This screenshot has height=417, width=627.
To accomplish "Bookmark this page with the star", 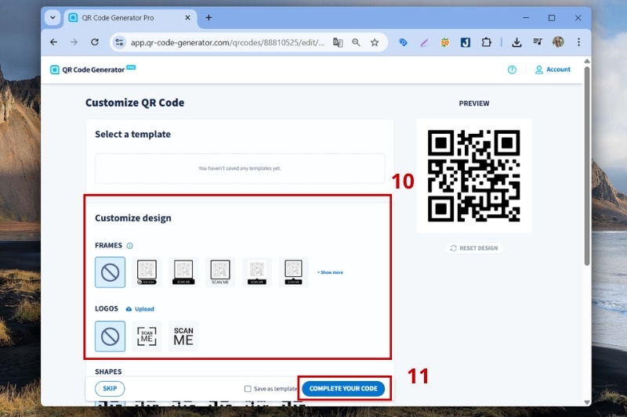I will click(x=375, y=42).
